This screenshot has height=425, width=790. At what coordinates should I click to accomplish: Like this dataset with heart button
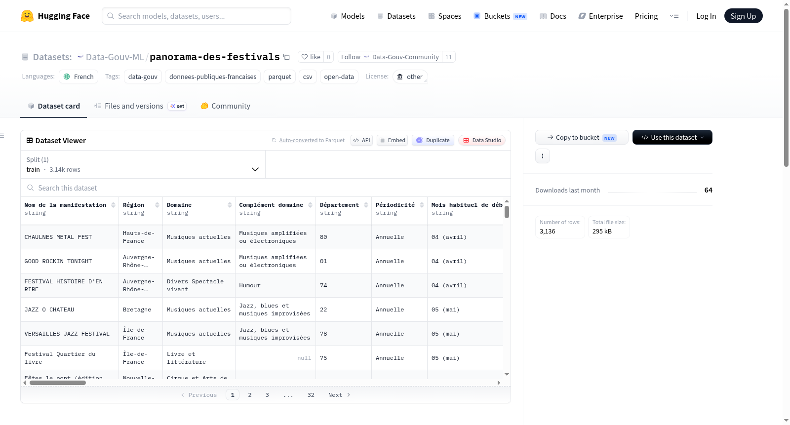pyautogui.click(x=311, y=57)
